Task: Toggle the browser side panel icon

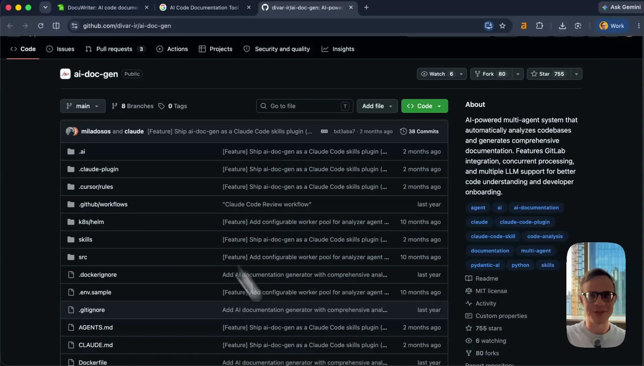Action: (x=56, y=26)
